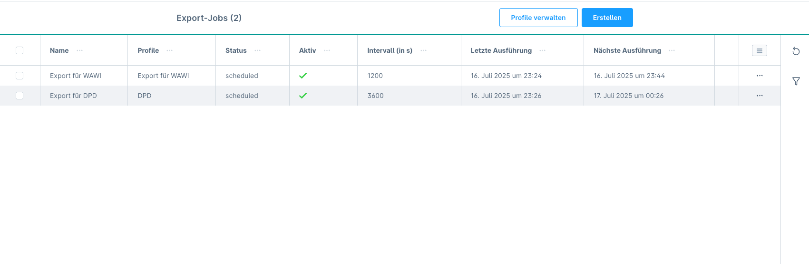
Task: Click the name cell Export für WAWI
Action: 76,76
